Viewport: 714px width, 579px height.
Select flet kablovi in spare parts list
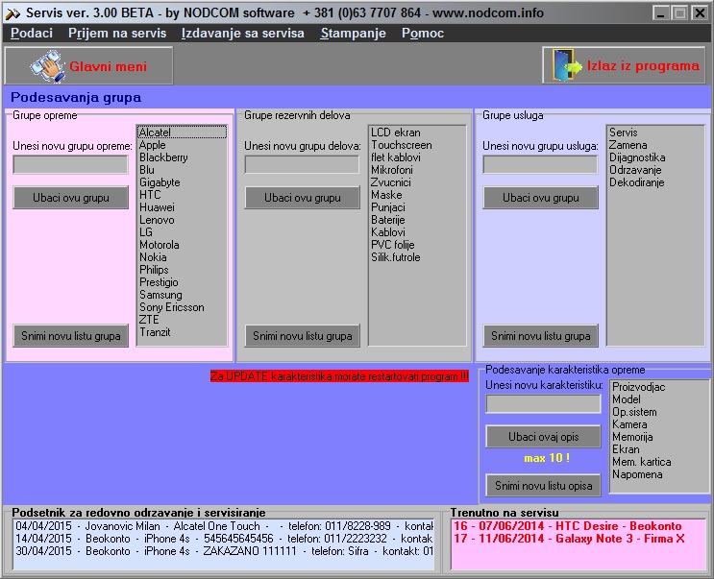tap(417, 157)
